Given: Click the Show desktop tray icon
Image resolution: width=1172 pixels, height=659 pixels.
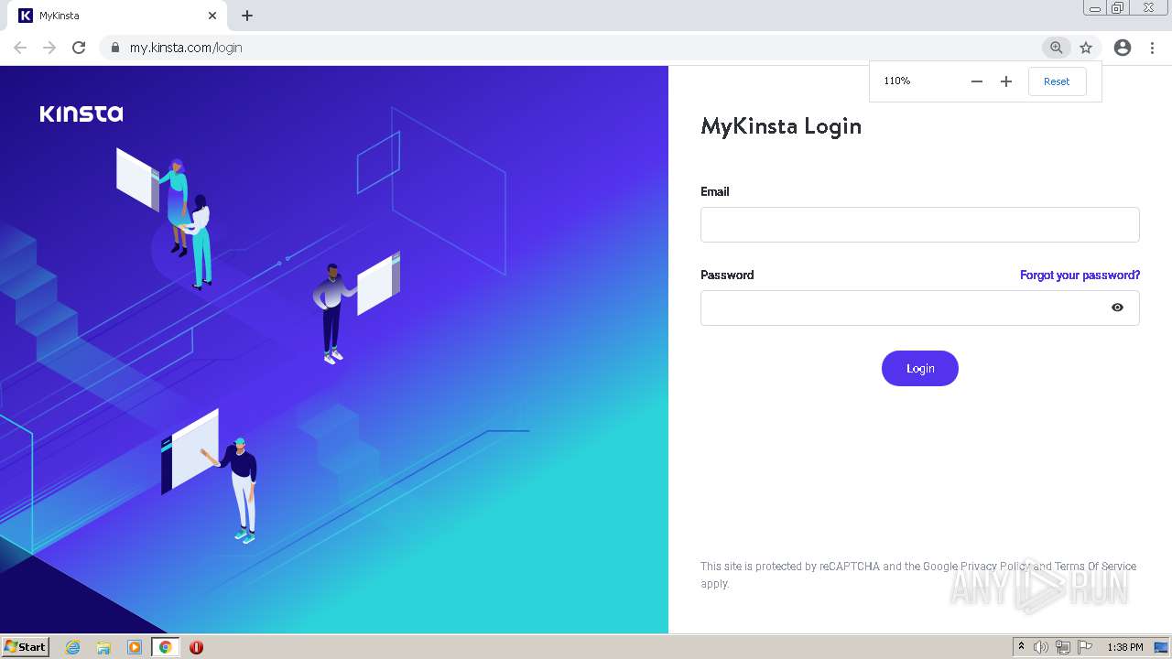Looking at the screenshot, I should pyautogui.click(x=1161, y=647).
